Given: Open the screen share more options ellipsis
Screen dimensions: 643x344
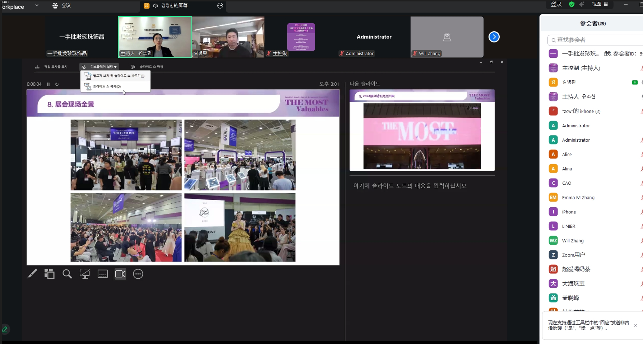Looking at the screenshot, I should 220,6.
